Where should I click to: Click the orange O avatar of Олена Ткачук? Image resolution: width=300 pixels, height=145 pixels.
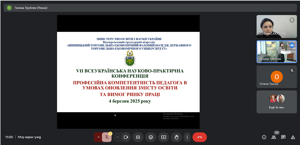(277, 77)
